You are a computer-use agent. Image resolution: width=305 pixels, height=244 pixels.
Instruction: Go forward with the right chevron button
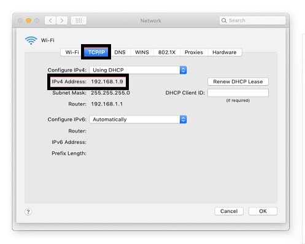point(62,20)
